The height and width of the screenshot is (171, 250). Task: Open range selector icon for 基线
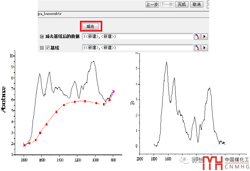tap(197, 48)
